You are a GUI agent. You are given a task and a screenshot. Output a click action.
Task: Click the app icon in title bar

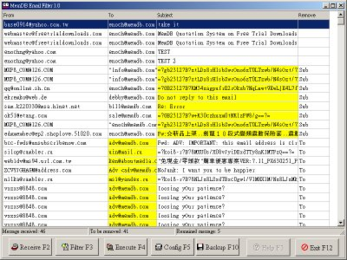[6, 5]
